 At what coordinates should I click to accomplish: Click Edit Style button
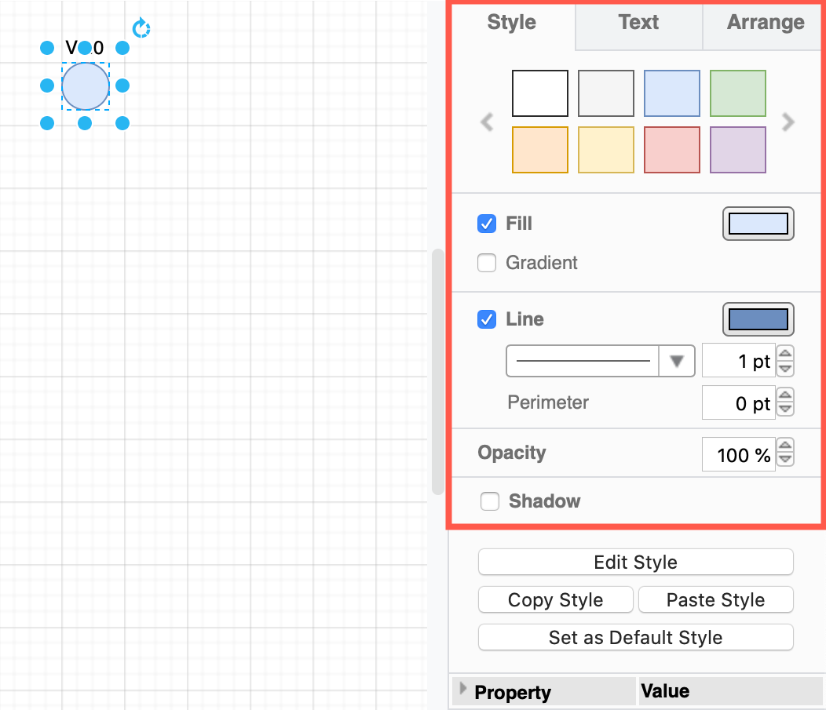coord(635,562)
